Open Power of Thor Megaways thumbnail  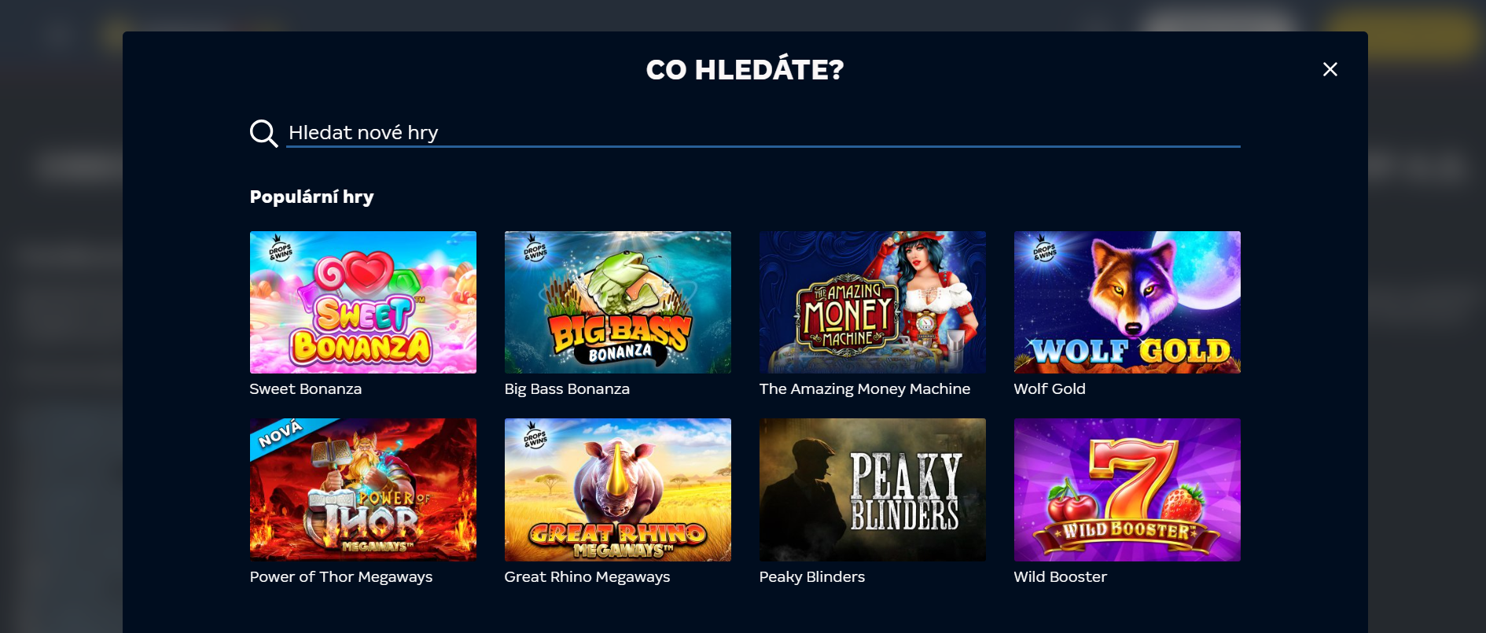tap(362, 489)
